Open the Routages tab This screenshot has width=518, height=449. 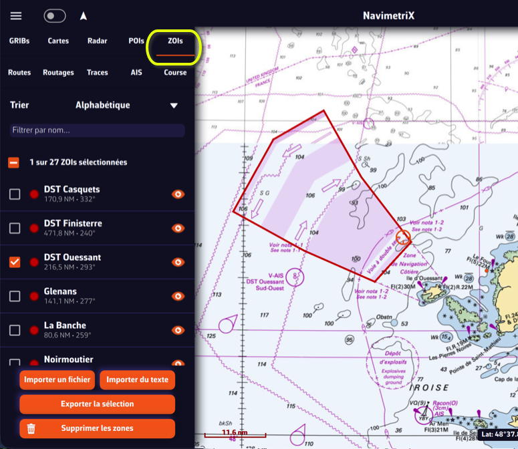click(58, 73)
